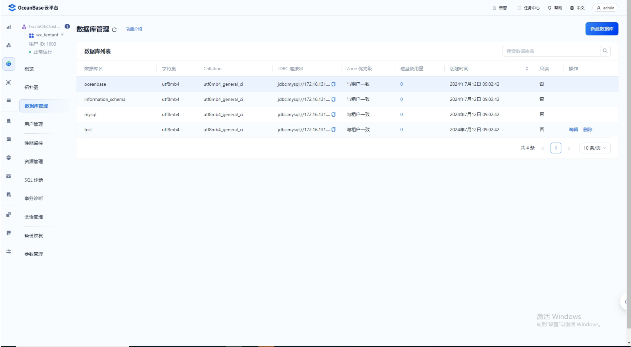Viewport: 631px width, 347px height.
Task: Click the sliders icon in left rail
Action: (x=9, y=251)
